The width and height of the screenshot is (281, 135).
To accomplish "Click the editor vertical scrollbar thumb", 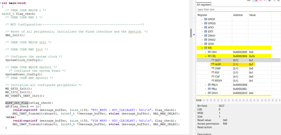I will (191, 33).
